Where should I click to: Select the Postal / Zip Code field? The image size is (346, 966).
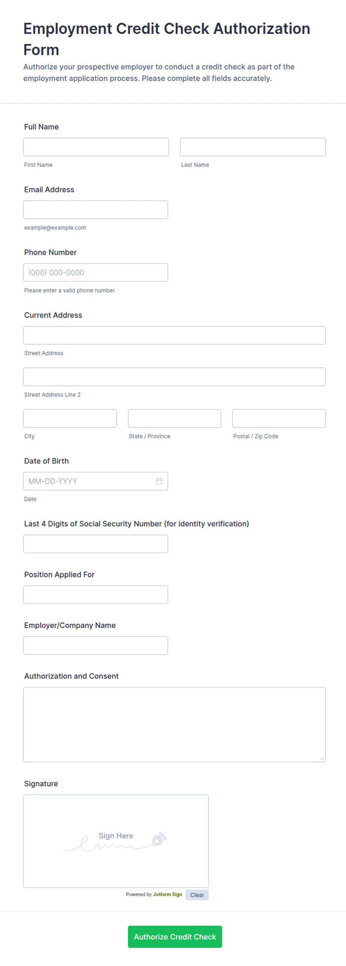point(279,418)
